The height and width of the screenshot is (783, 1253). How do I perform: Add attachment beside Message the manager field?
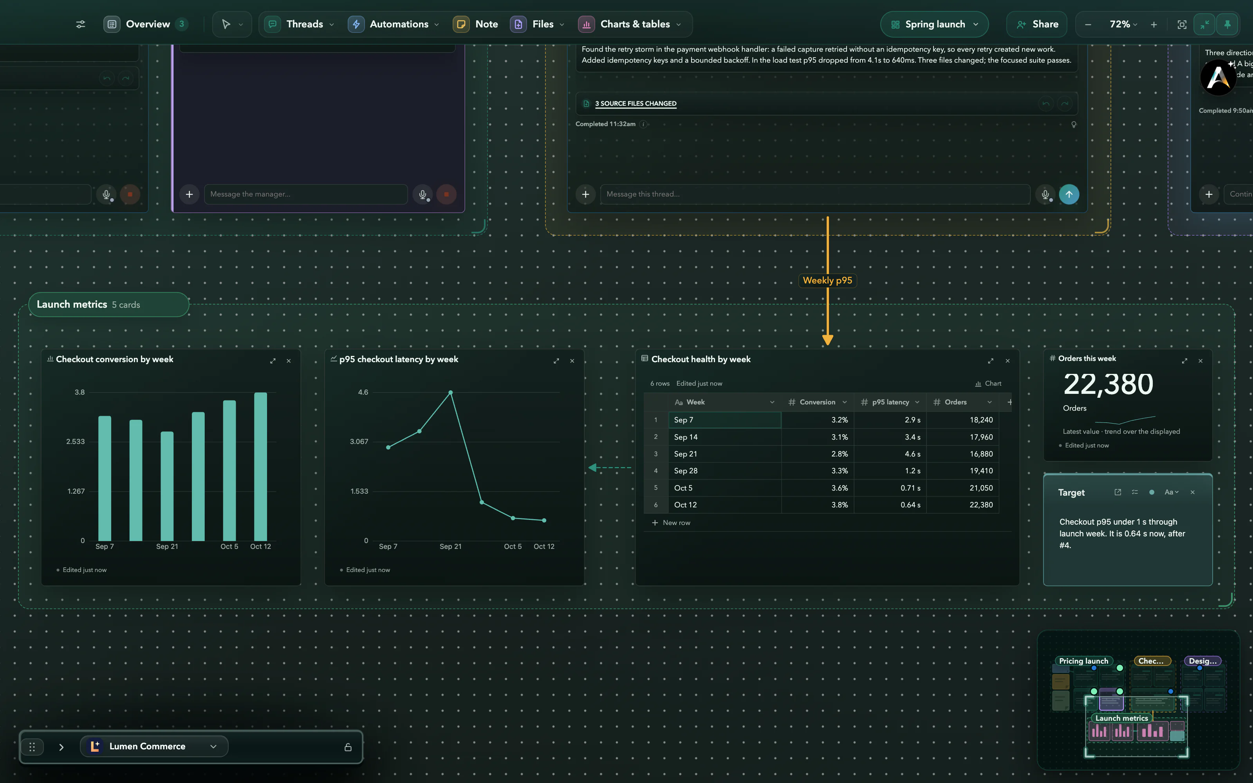190,194
